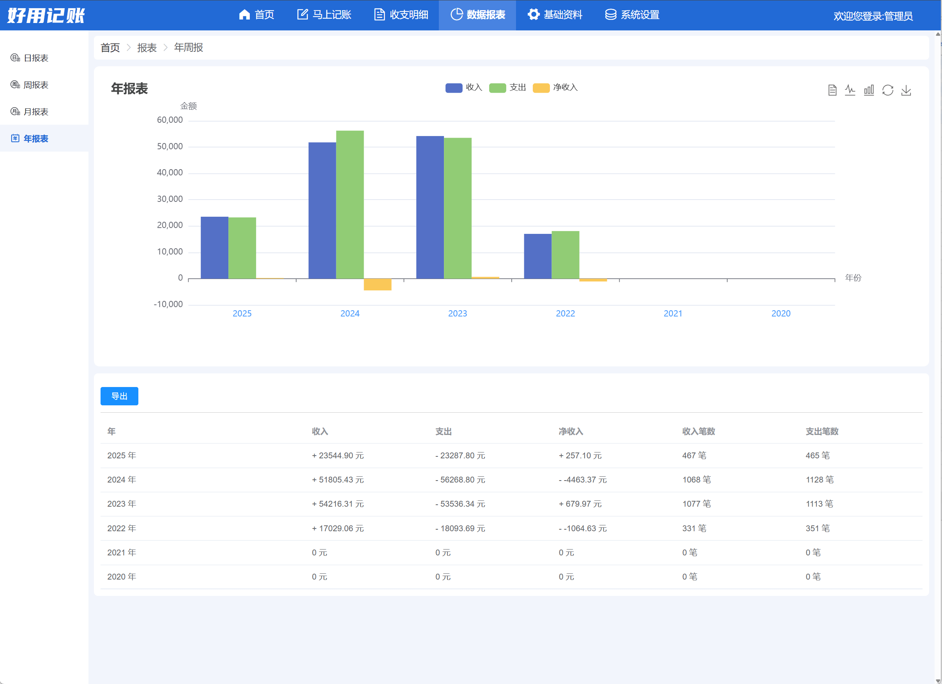
Task: Click the 2024 axis label
Action: (350, 314)
